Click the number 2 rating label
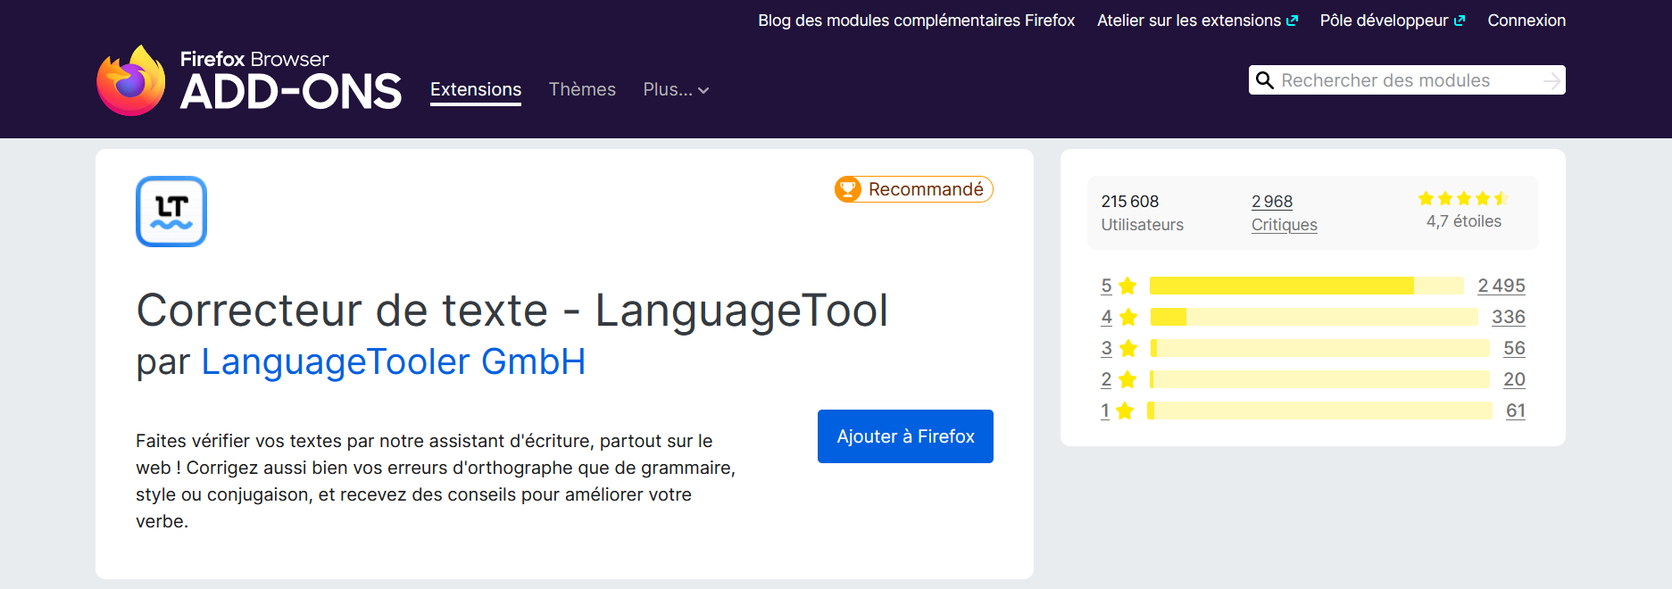The height and width of the screenshot is (589, 1672). tap(1106, 379)
